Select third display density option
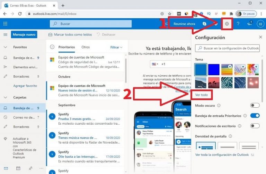 (x=249, y=146)
